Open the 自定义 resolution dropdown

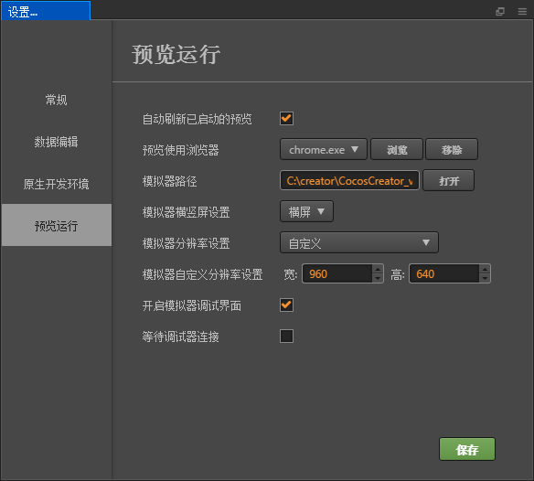click(359, 242)
